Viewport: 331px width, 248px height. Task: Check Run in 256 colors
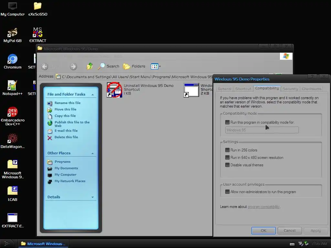[227, 150]
